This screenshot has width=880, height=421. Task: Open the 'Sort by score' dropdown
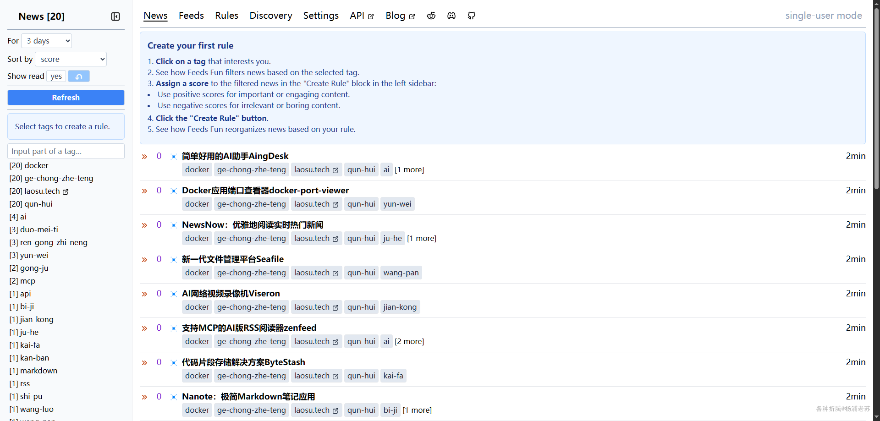(x=71, y=59)
